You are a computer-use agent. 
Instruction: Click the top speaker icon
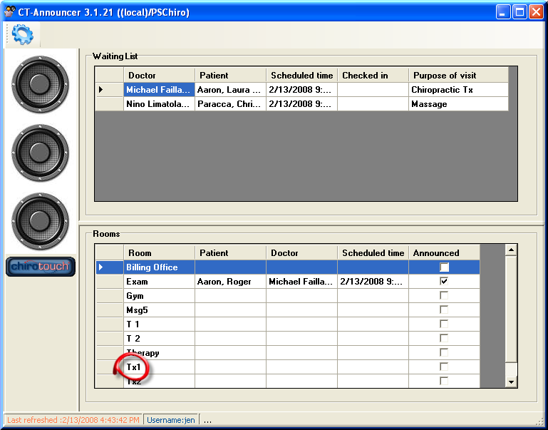coord(40,84)
